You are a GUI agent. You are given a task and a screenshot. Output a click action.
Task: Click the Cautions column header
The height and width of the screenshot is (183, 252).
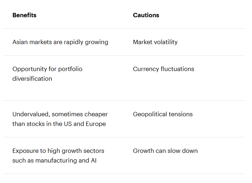coord(146,15)
